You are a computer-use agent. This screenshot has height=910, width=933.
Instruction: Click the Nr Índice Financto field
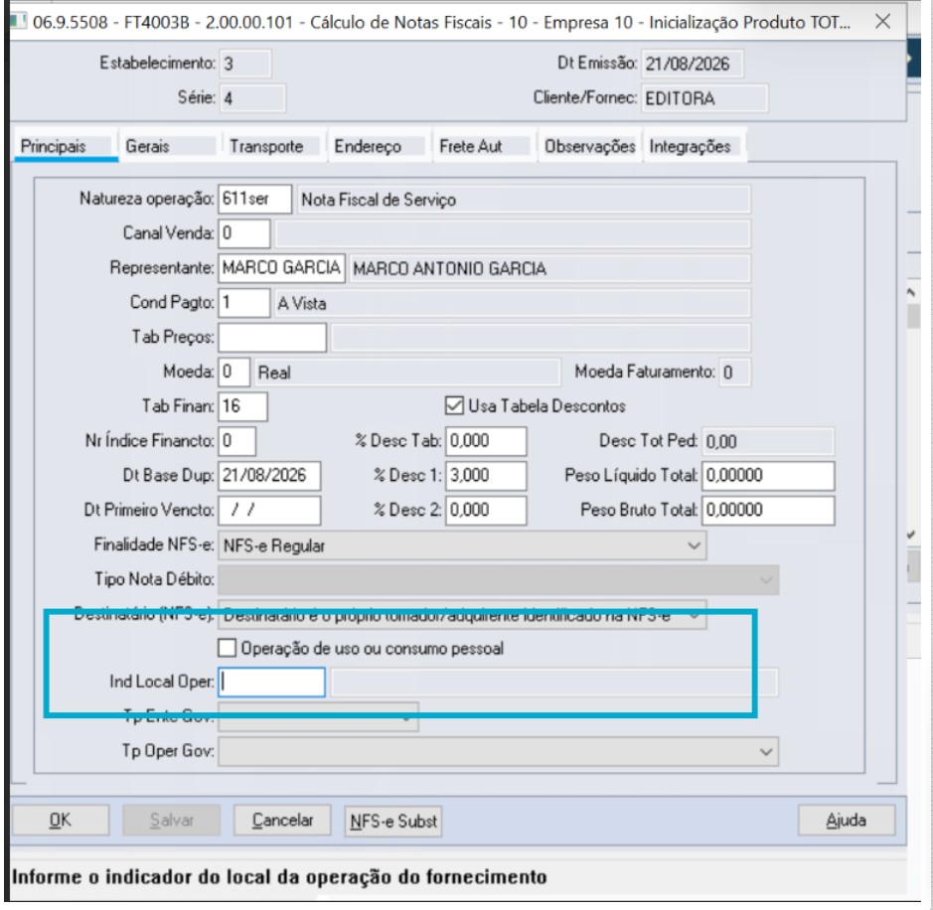(x=236, y=441)
